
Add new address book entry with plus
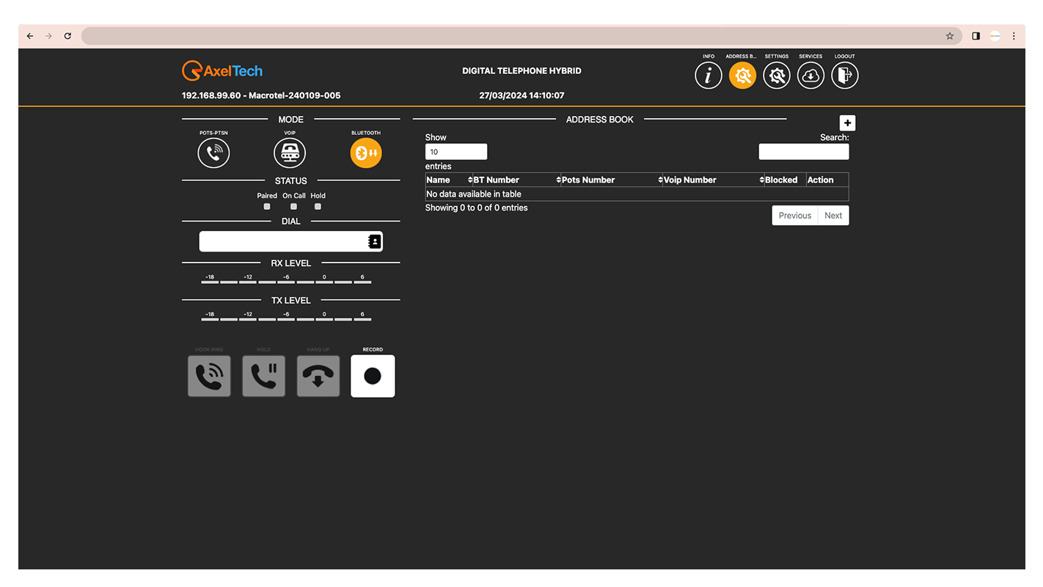[x=847, y=123]
